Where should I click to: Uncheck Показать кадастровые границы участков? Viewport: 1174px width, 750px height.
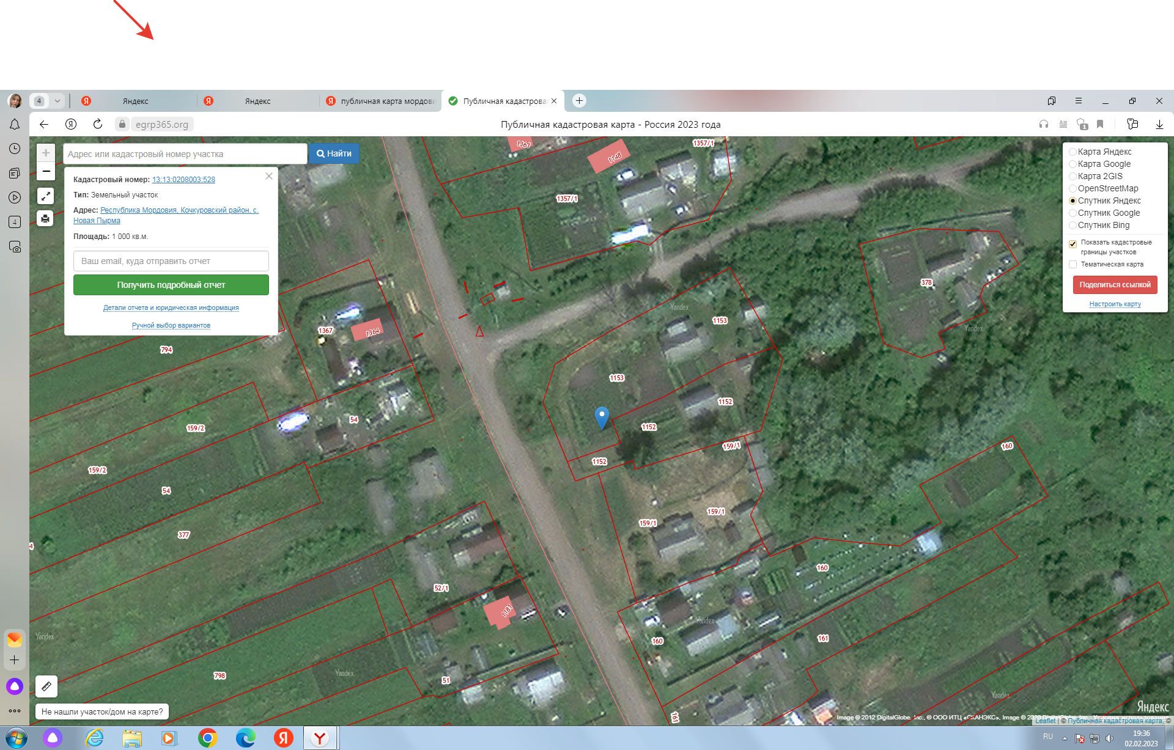[1072, 244]
